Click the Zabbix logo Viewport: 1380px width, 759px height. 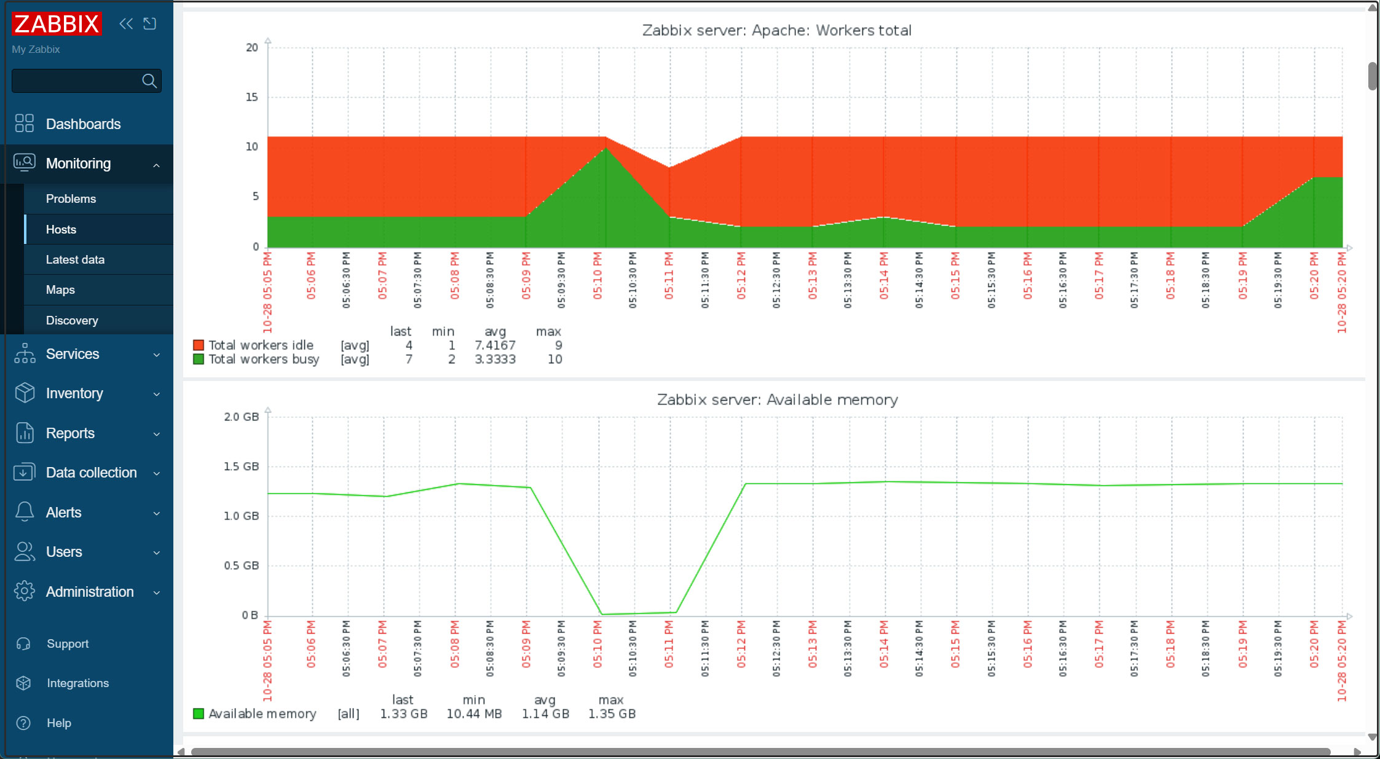[x=57, y=24]
